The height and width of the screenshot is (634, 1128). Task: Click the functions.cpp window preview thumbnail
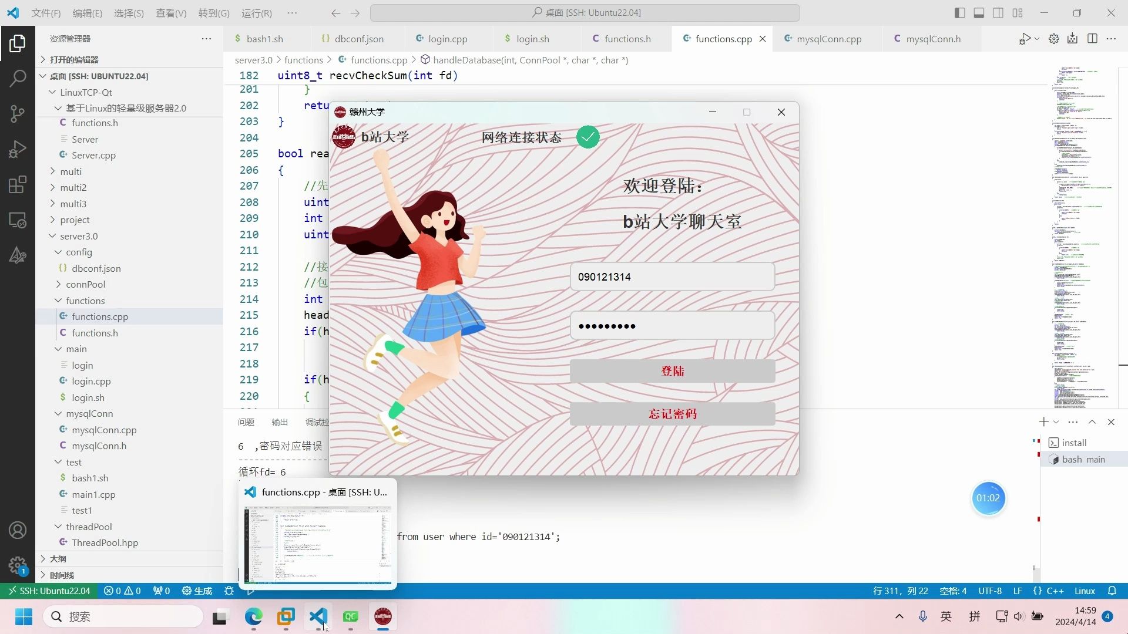click(318, 545)
